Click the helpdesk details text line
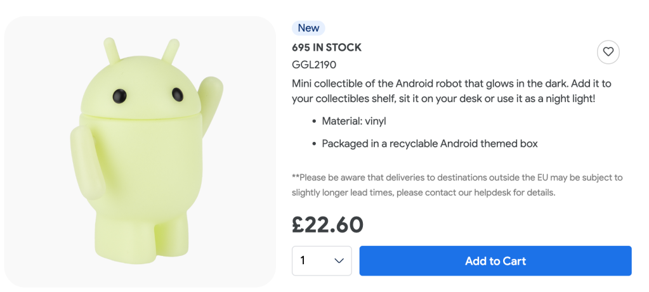Viewport: 649px width, 292px height. click(x=423, y=193)
